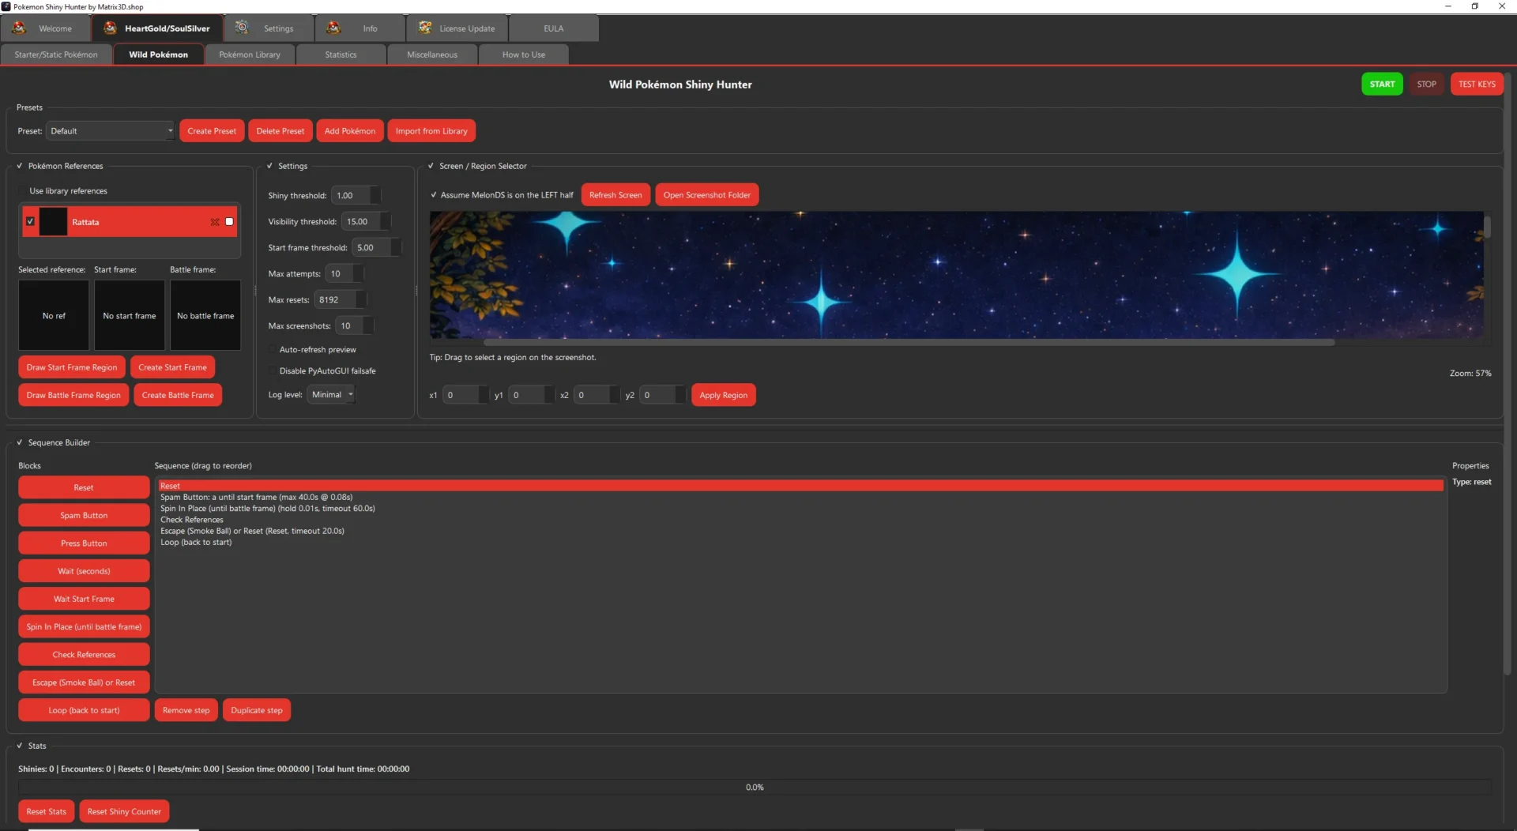Enable Use library references

(x=23, y=191)
